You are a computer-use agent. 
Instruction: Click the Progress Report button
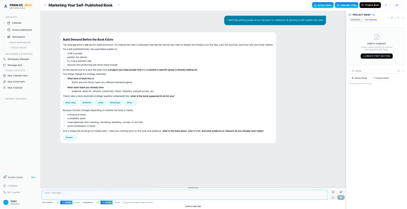[381, 78]
